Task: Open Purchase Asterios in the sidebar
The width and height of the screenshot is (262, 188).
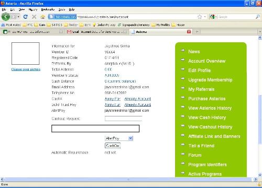Action: point(207,99)
